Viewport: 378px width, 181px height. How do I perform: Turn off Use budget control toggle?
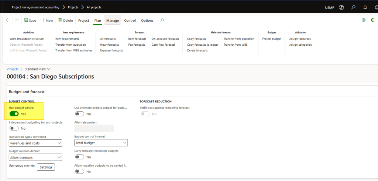(14, 114)
